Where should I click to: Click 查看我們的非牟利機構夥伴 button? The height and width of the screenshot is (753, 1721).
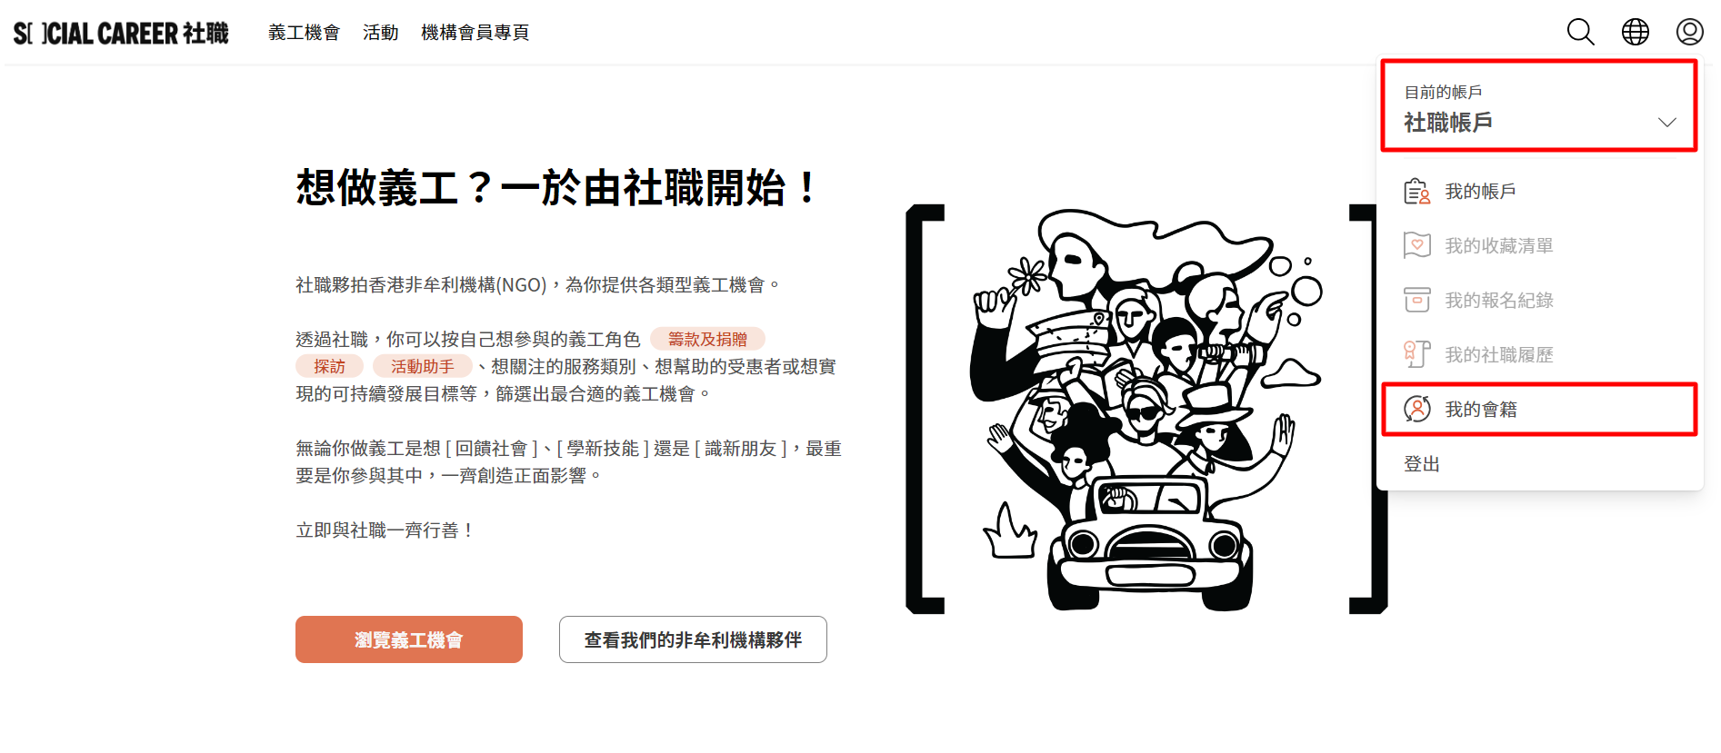click(693, 639)
